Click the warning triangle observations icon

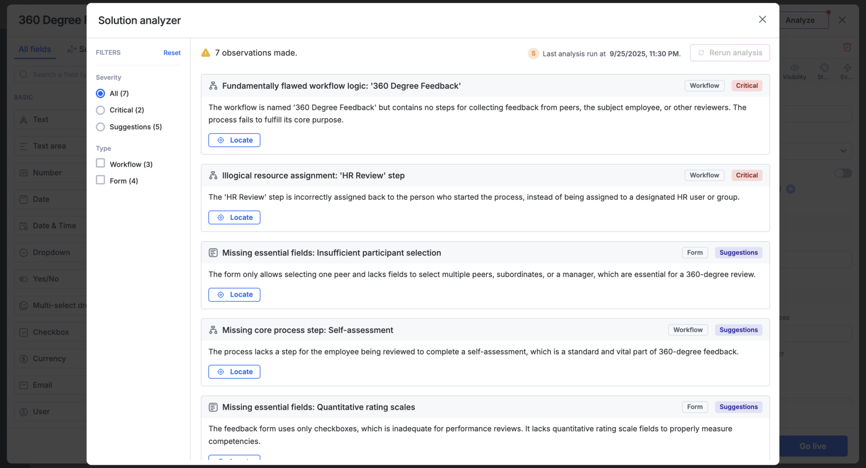[x=205, y=53]
